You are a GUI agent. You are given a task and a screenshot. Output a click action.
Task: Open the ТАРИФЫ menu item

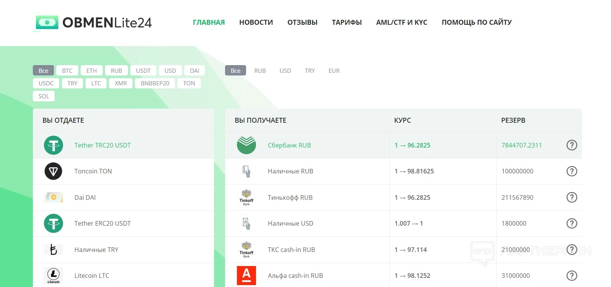pos(347,22)
